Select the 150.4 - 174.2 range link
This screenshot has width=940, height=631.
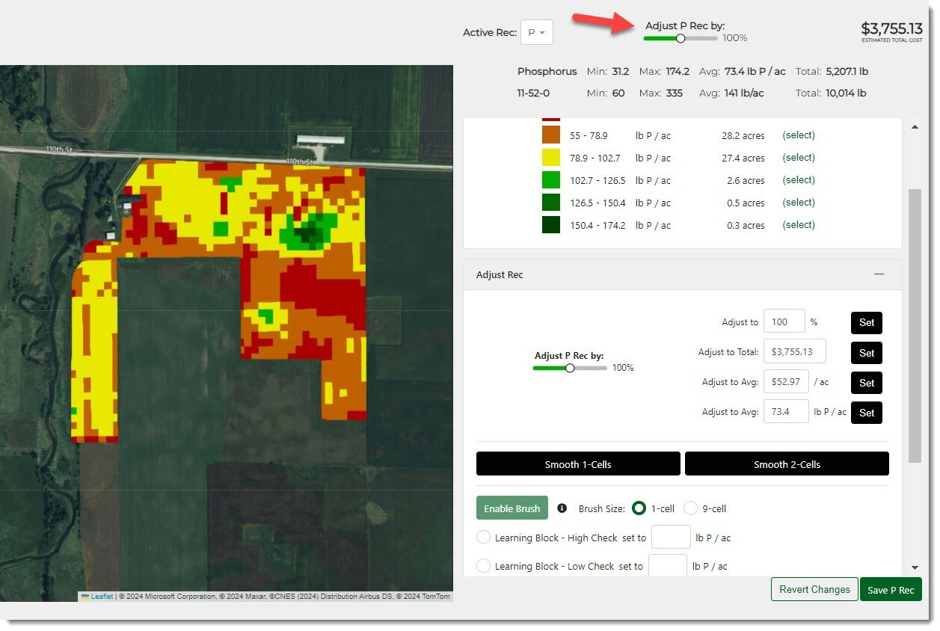(x=798, y=225)
